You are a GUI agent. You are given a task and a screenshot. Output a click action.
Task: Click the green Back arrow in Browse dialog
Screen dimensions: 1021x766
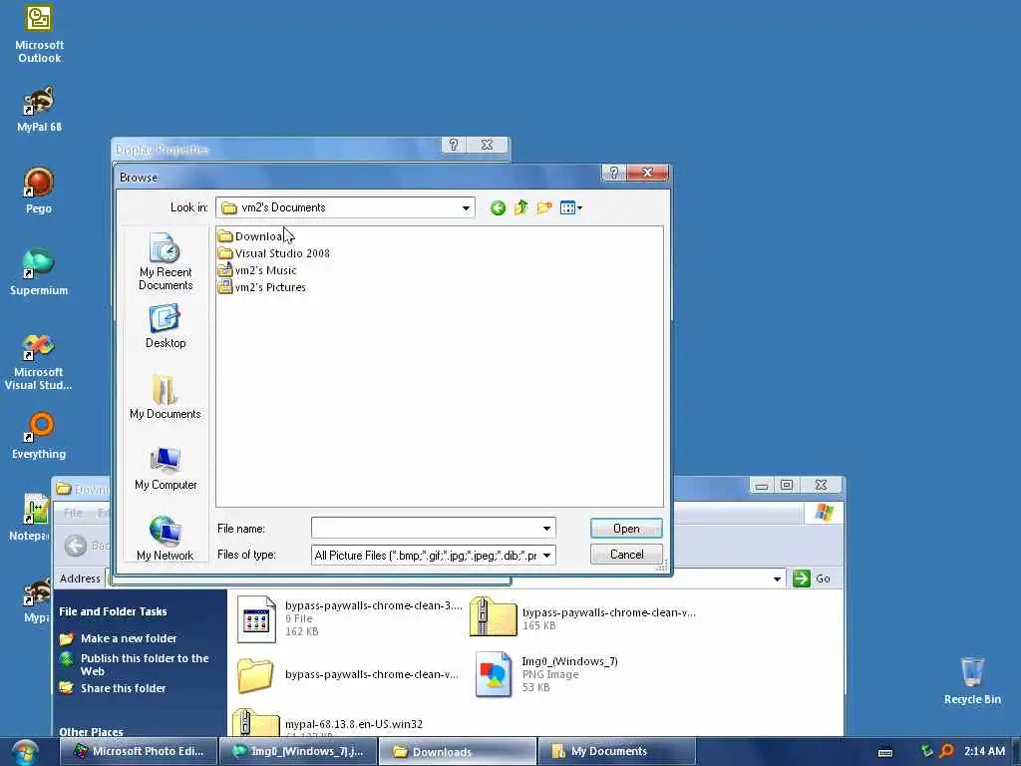point(499,207)
